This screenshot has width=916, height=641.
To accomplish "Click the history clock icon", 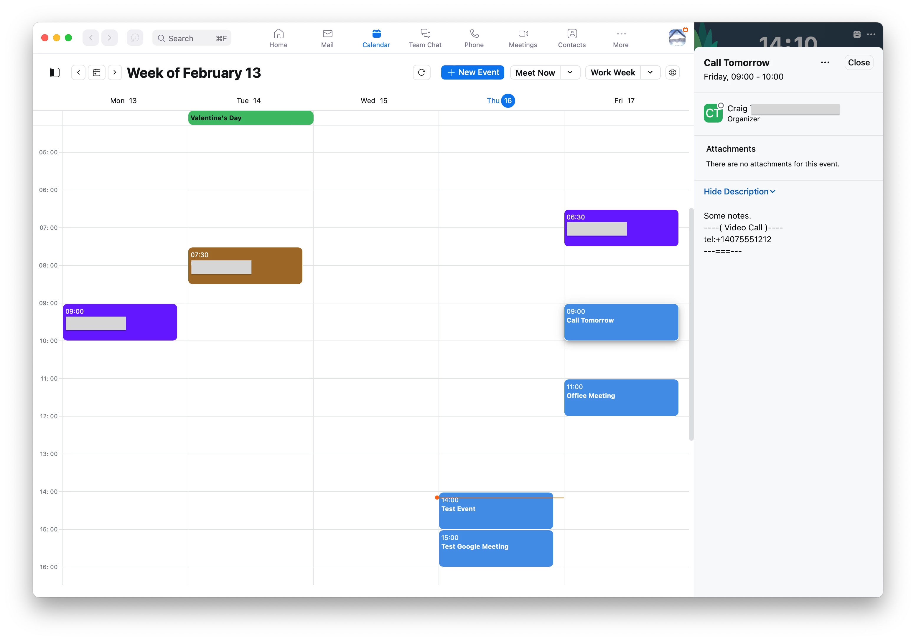I will [x=135, y=38].
